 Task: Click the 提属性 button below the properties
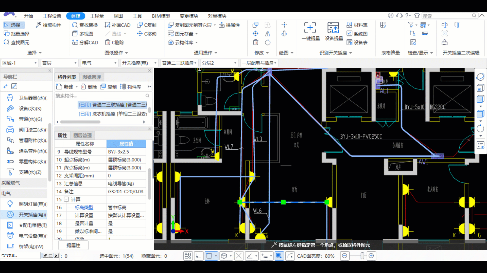pos(73,245)
